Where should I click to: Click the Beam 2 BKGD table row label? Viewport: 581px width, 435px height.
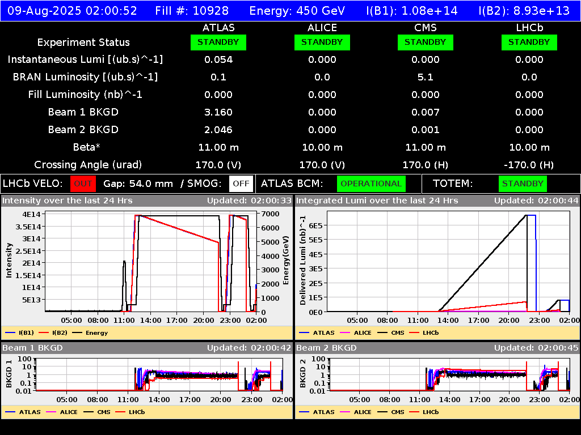(83, 130)
